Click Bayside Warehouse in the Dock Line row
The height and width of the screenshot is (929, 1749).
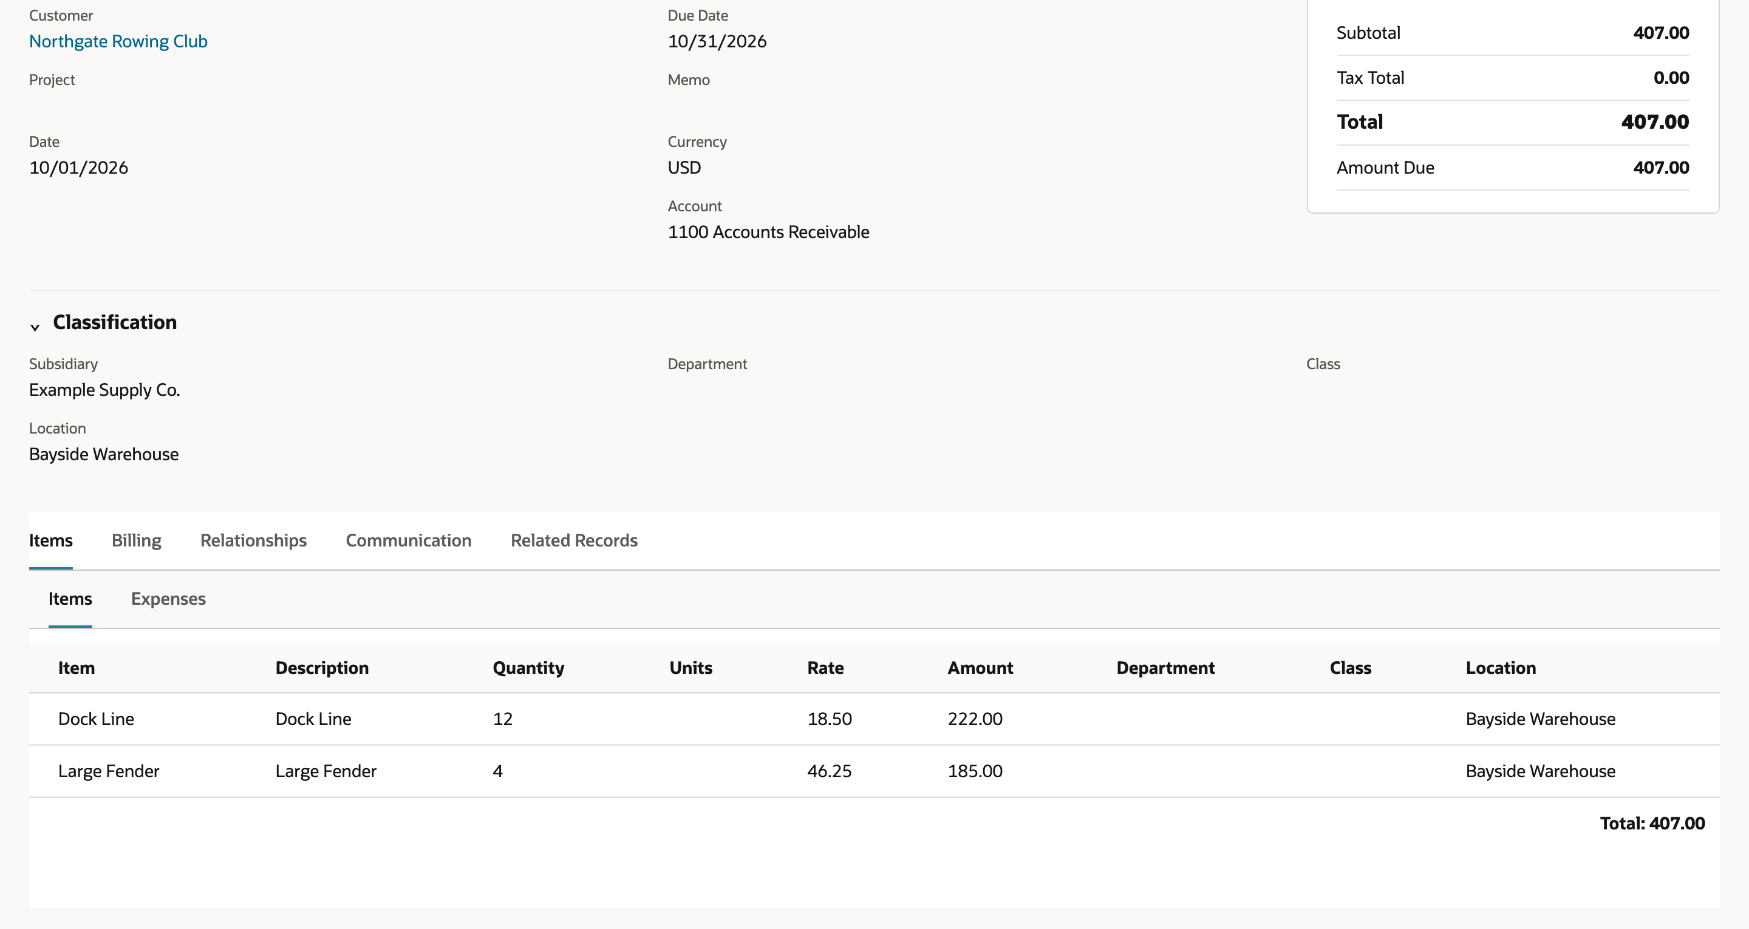(x=1541, y=719)
